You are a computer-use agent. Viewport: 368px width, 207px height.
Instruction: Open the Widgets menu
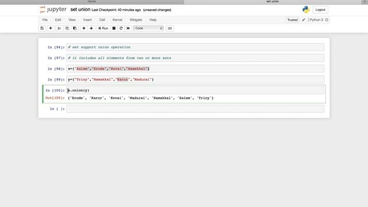[x=136, y=20]
